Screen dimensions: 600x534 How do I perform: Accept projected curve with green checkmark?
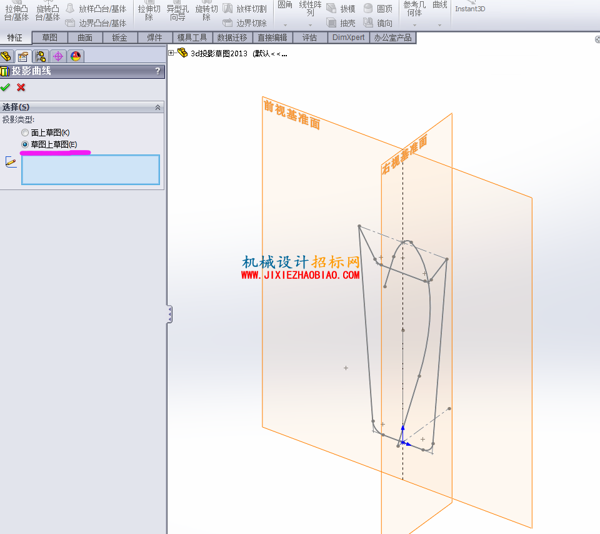point(6,88)
